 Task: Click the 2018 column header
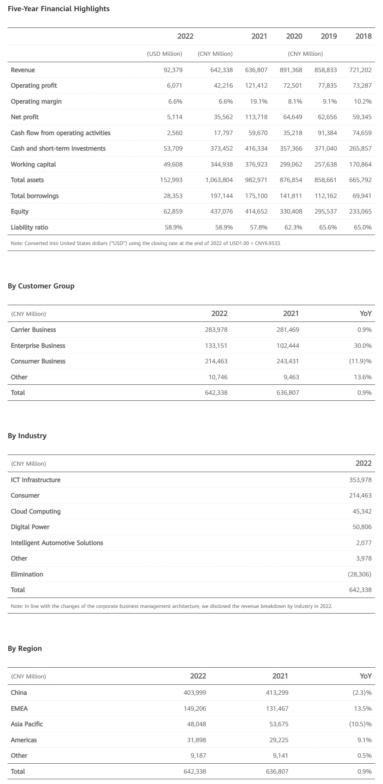363,36
